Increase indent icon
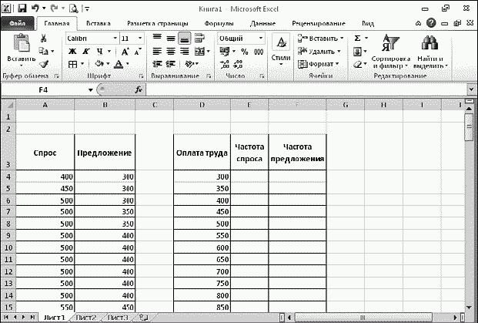478x323 pixels. pyautogui.click(x=171, y=64)
